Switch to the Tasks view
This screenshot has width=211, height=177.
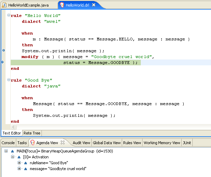(x=22, y=143)
